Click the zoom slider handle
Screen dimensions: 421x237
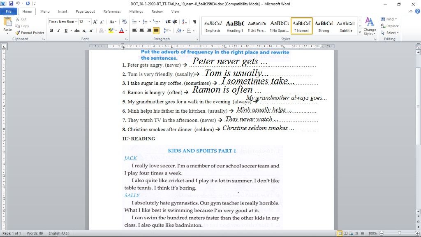click(x=400, y=233)
